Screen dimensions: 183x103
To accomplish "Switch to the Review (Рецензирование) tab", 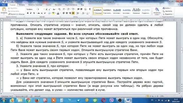I will (x=71, y=5).
